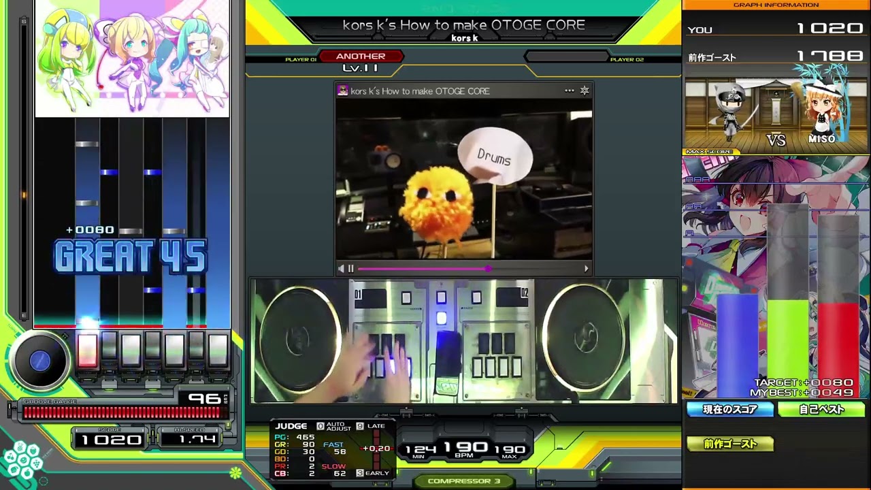Click the COMPRESSOR 3 effect label
Screen dimensions: 871x490
(464, 481)
